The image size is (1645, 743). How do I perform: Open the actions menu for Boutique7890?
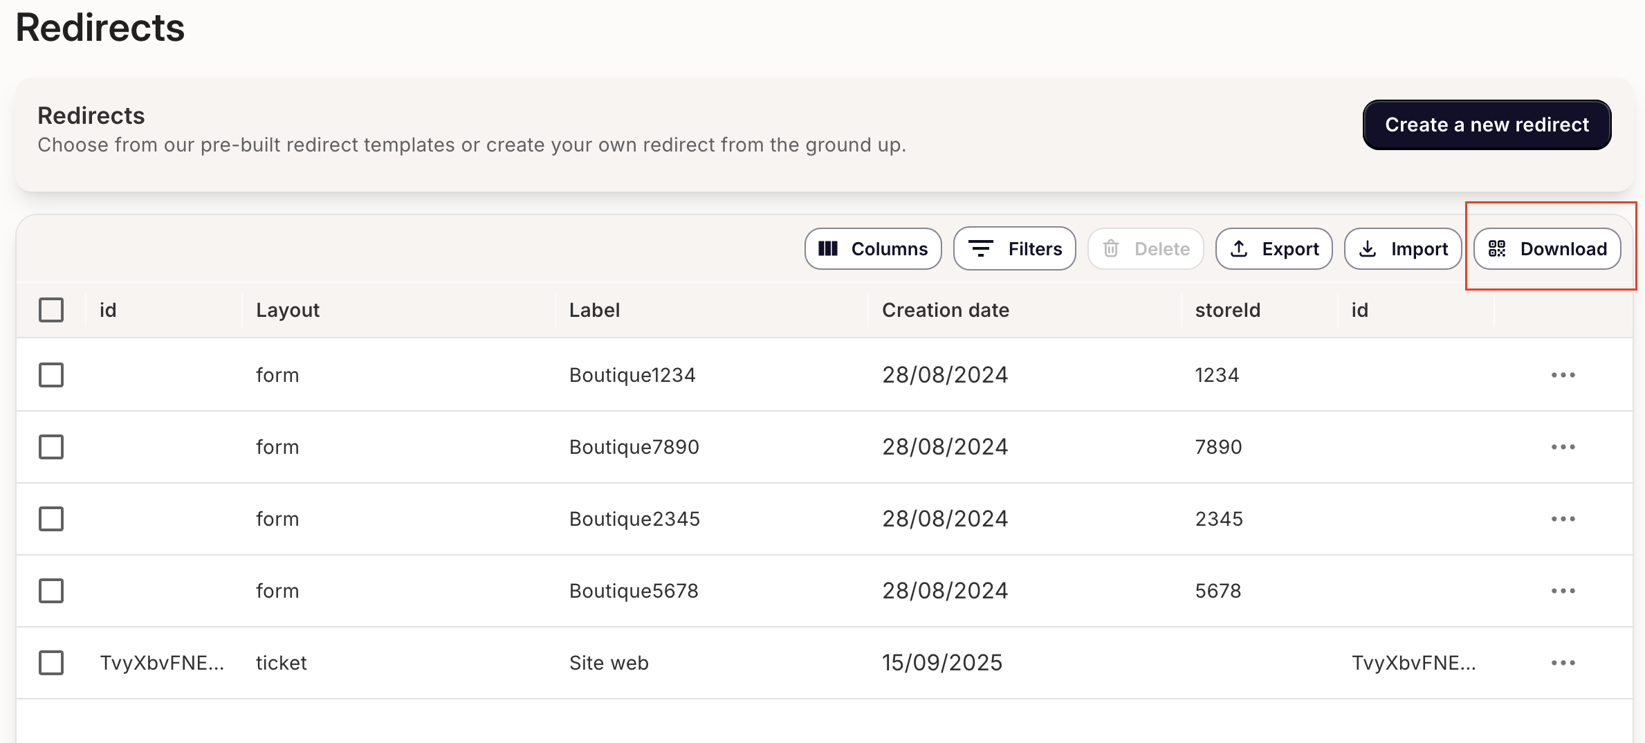[x=1563, y=446]
